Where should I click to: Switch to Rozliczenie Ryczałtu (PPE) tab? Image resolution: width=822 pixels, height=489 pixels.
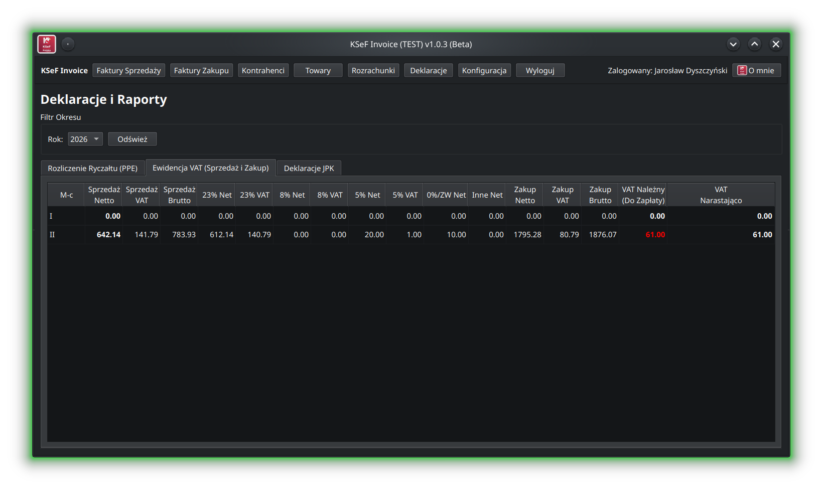click(x=92, y=169)
